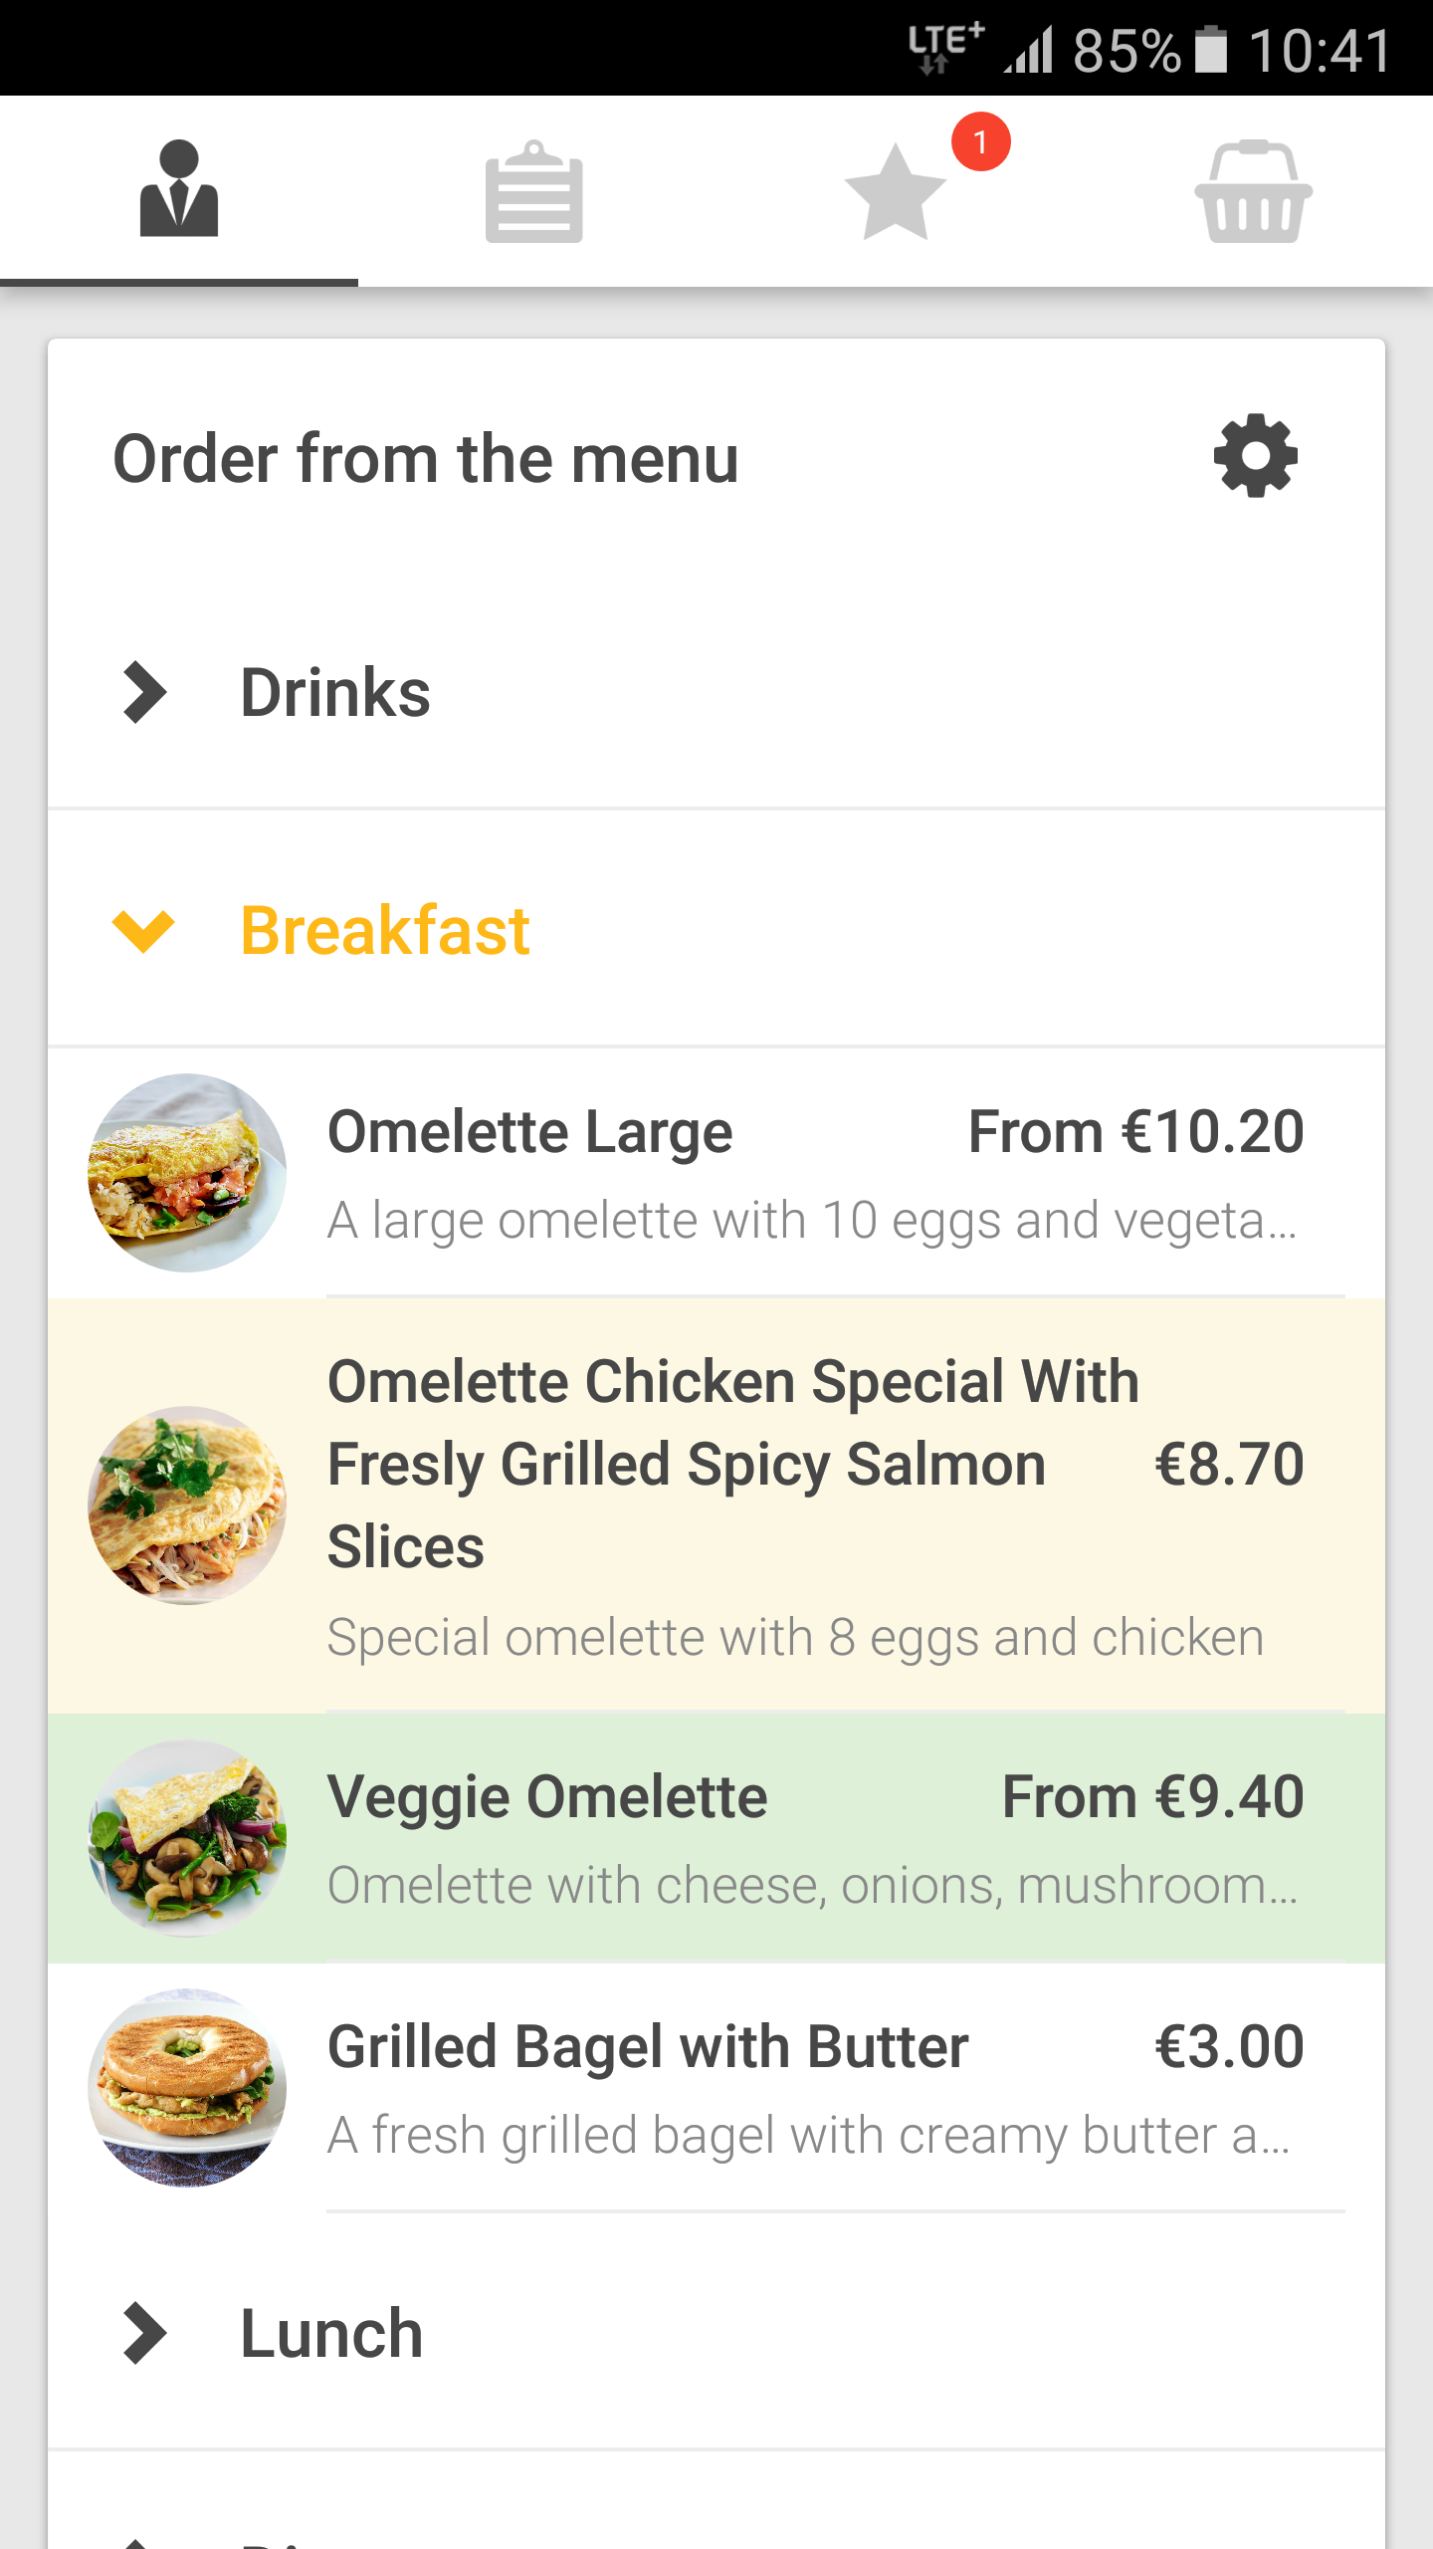The height and width of the screenshot is (2549, 1433).
Task: Select Veggie Omelette item title
Action: point(547,1797)
